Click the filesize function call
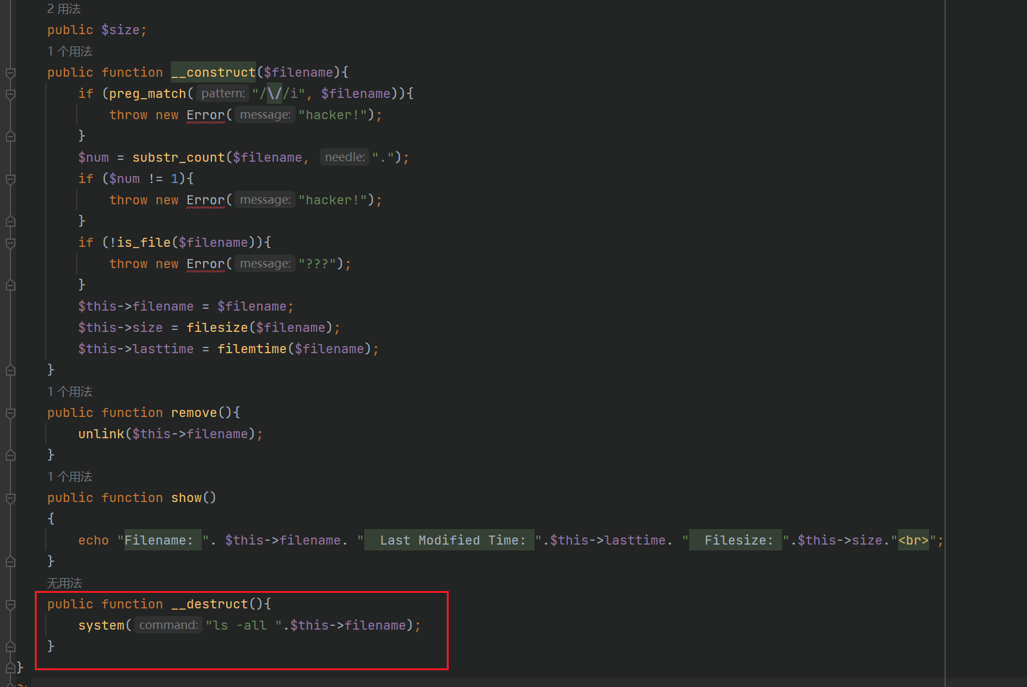Screen dimensions: 1027x687 tap(217, 328)
